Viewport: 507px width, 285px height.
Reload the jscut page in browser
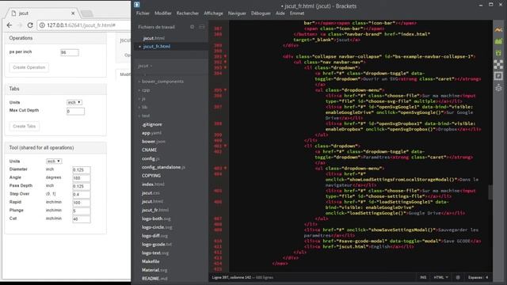click(30, 25)
